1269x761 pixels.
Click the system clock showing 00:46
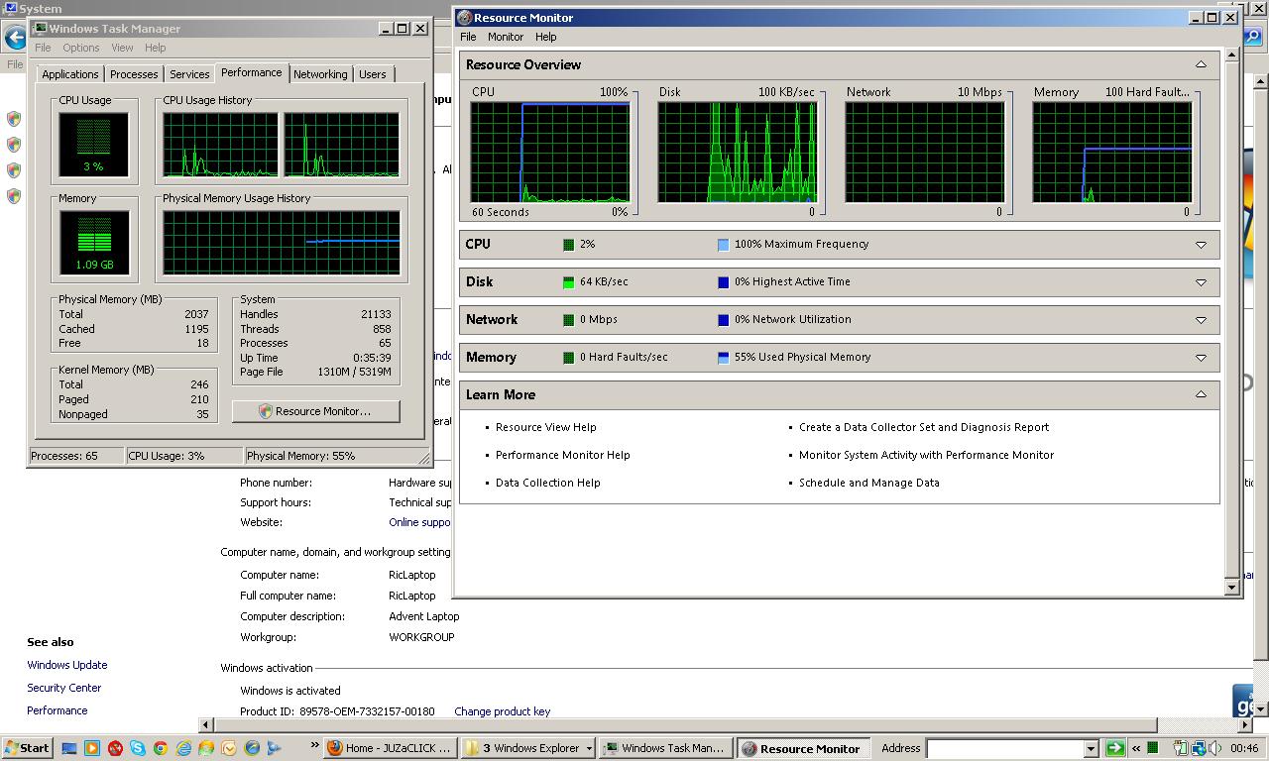(1244, 748)
